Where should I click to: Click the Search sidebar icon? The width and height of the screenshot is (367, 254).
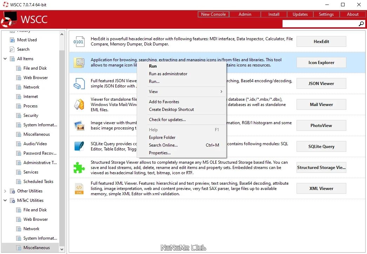click(12, 49)
